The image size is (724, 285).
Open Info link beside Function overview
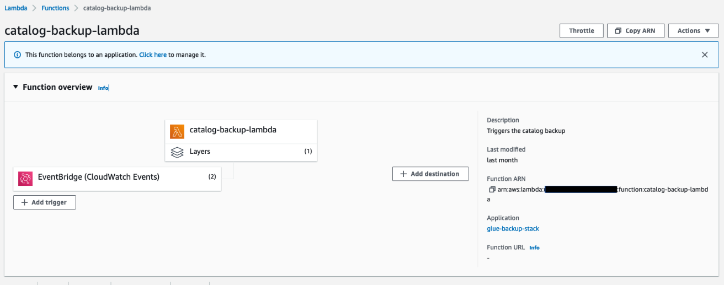pos(103,88)
